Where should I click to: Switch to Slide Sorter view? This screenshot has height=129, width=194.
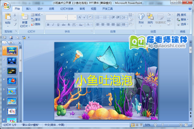[x=137, y=125]
